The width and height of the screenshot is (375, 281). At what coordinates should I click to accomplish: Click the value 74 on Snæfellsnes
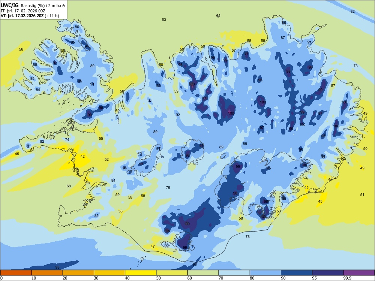(x=67, y=139)
